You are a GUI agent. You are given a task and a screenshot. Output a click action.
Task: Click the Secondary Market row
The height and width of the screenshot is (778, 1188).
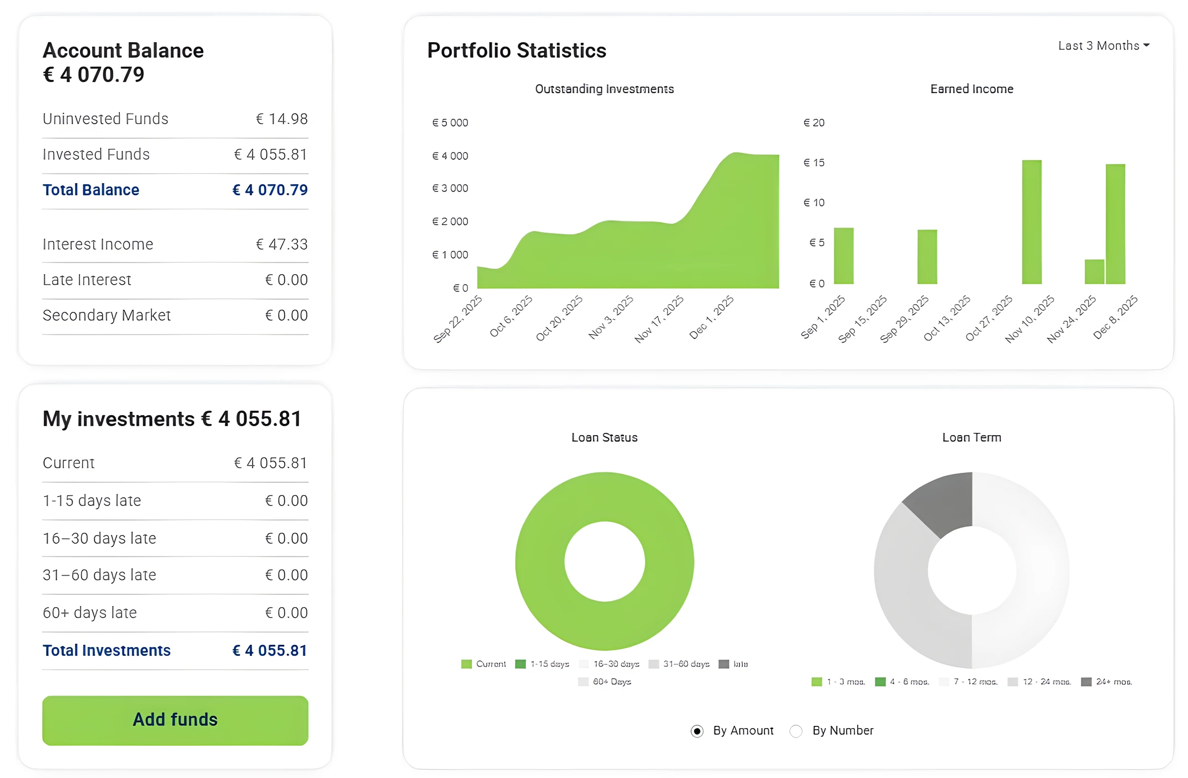tap(175, 315)
